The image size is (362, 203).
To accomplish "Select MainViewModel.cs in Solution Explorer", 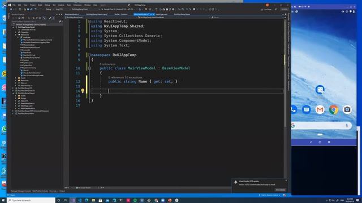I will coord(28,108).
